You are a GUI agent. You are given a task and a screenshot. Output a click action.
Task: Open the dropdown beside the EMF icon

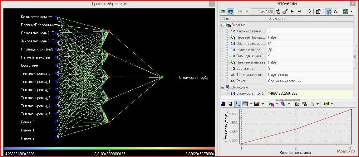coord(332,104)
